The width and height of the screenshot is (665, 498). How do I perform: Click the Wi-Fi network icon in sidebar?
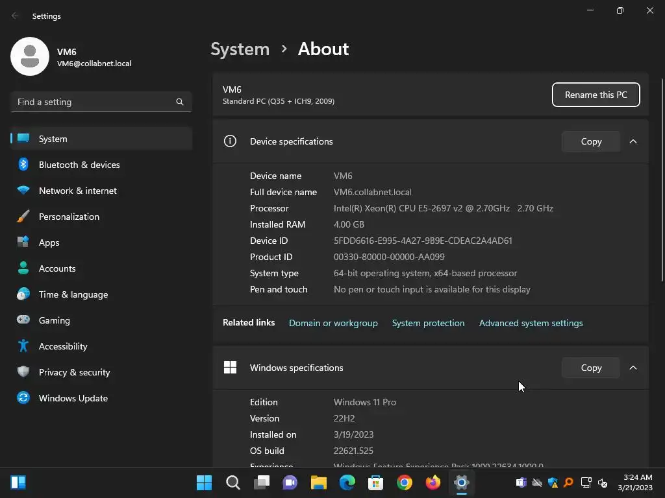pyautogui.click(x=23, y=190)
